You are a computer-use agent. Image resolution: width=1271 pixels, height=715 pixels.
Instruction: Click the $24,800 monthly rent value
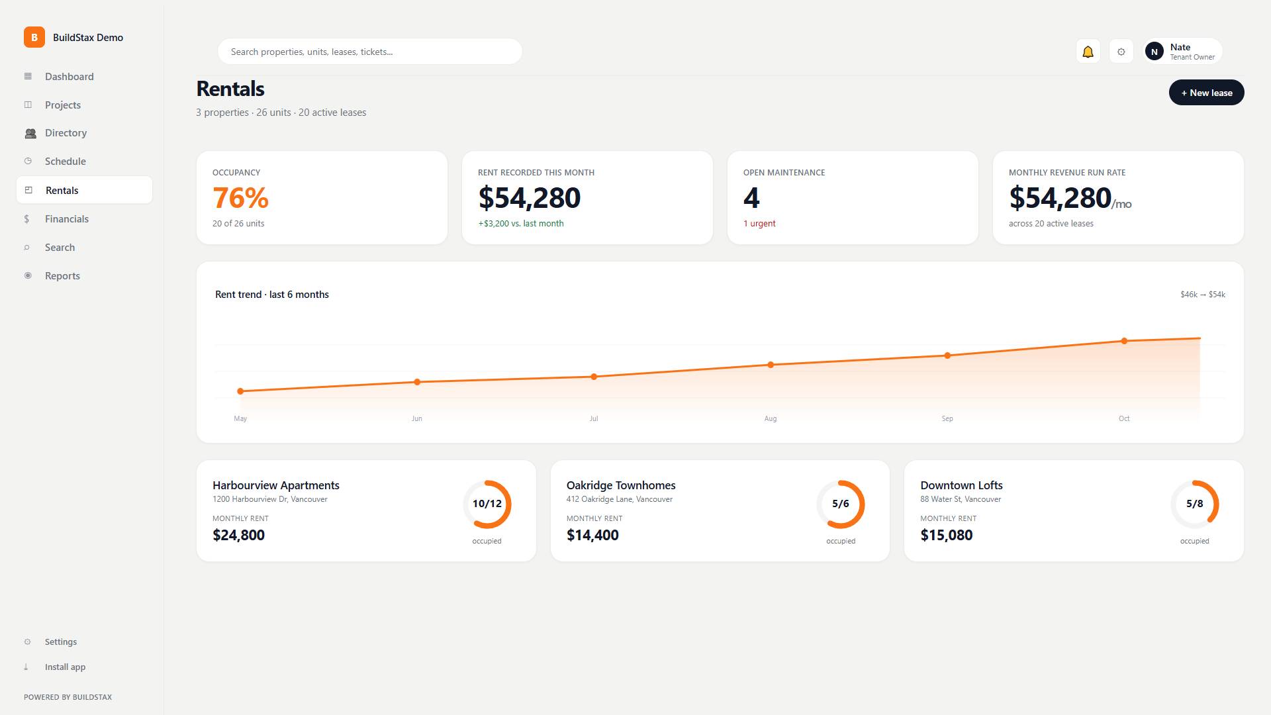(x=238, y=535)
